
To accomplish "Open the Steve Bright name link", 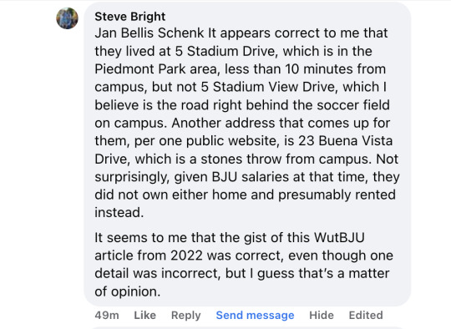I will [x=130, y=17].
